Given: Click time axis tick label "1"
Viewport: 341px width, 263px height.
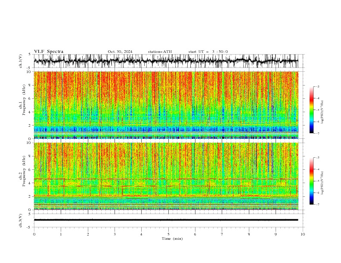Looking at the screenshot, I should pos(61,234).
